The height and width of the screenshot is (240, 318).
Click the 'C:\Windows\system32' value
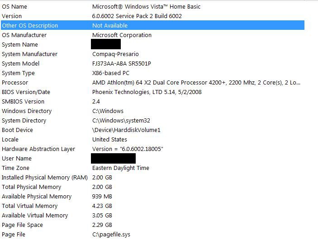coord(121,121)
